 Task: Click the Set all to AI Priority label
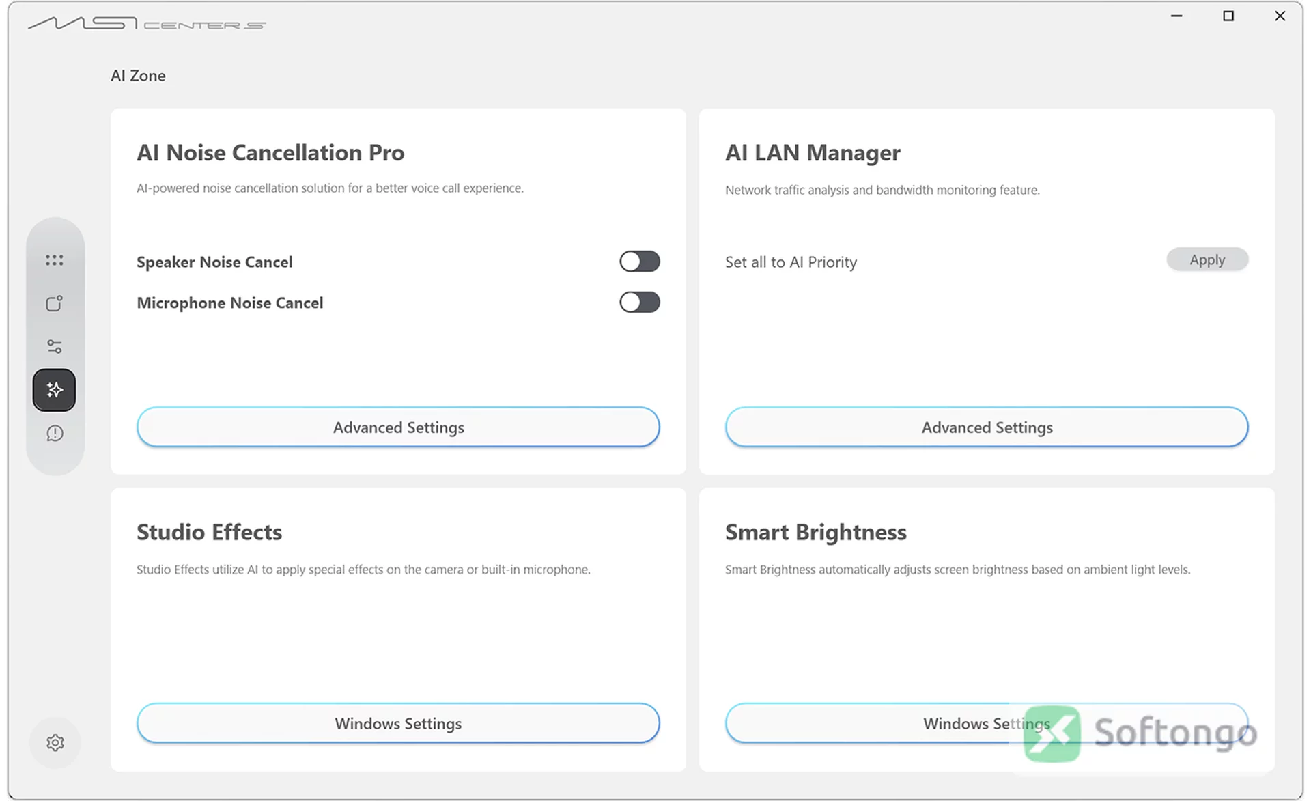[791, 262]
